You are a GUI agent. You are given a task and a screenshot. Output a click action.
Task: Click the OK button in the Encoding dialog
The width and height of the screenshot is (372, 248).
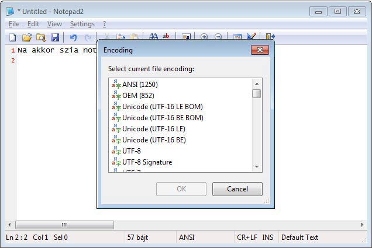click(181, 189)
